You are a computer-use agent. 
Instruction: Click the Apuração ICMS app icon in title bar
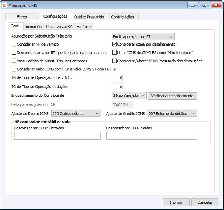(x=5, y=5)
